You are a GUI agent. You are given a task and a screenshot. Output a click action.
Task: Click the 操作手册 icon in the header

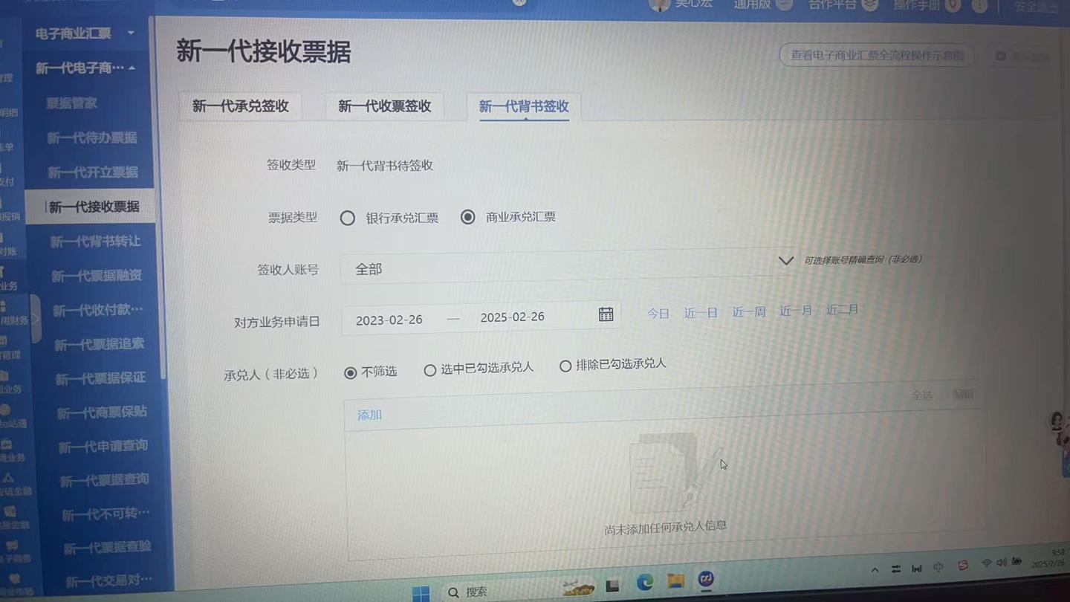[x=953, y=5]
